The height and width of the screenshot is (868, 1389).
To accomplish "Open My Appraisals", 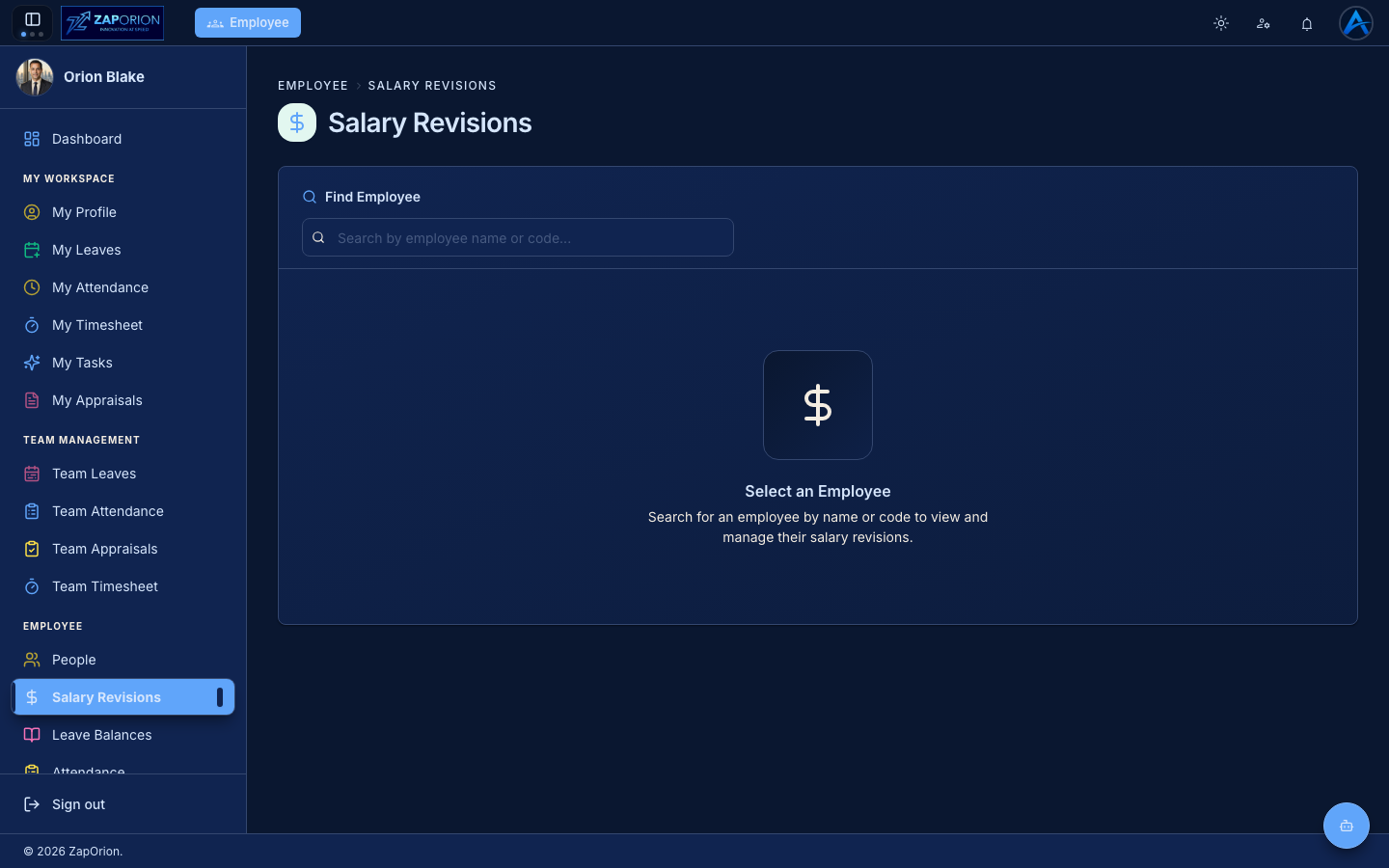I will pyautogui.click(x=123, y=400).
